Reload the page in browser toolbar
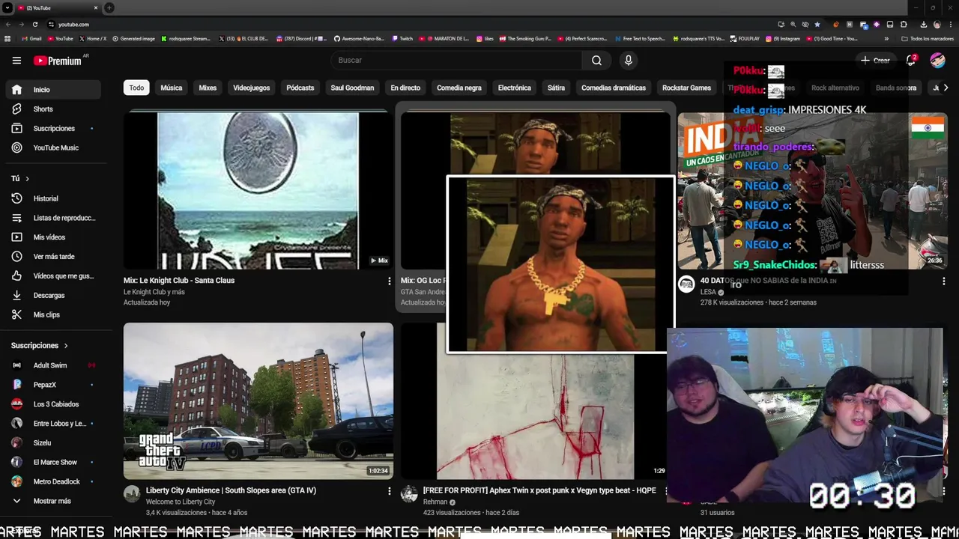959x539 pixels. pos(34,25)
